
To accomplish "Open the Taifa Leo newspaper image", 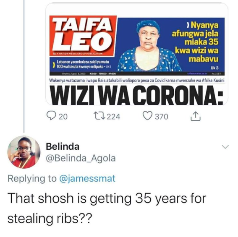I will coord(137,54).
